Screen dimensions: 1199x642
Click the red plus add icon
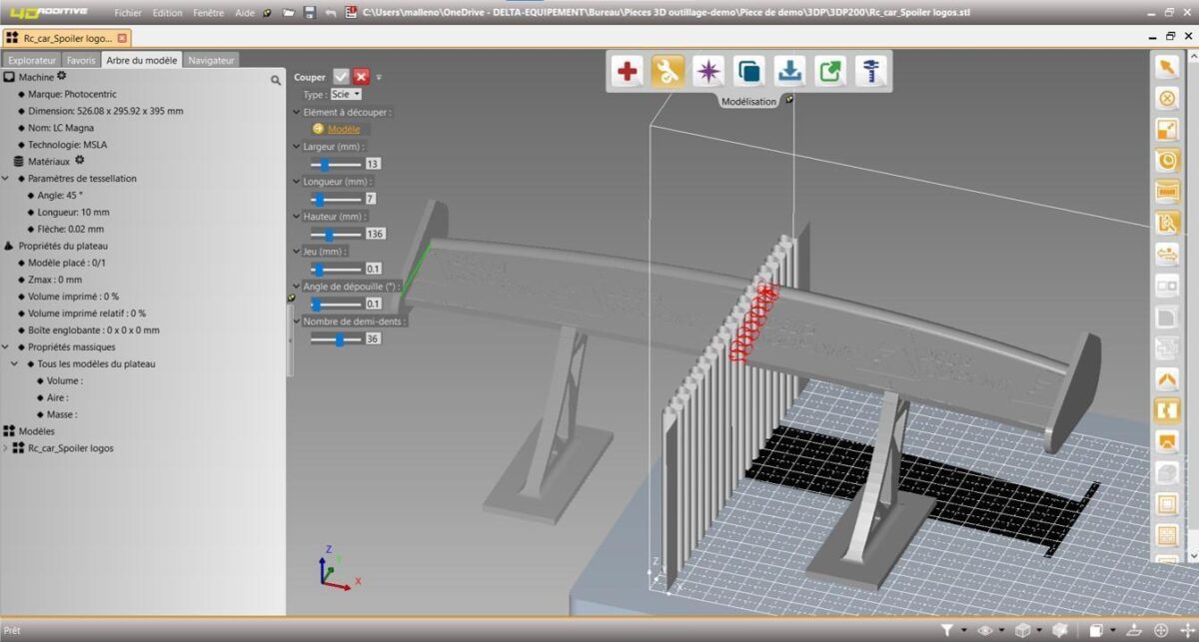click(627, 72)
